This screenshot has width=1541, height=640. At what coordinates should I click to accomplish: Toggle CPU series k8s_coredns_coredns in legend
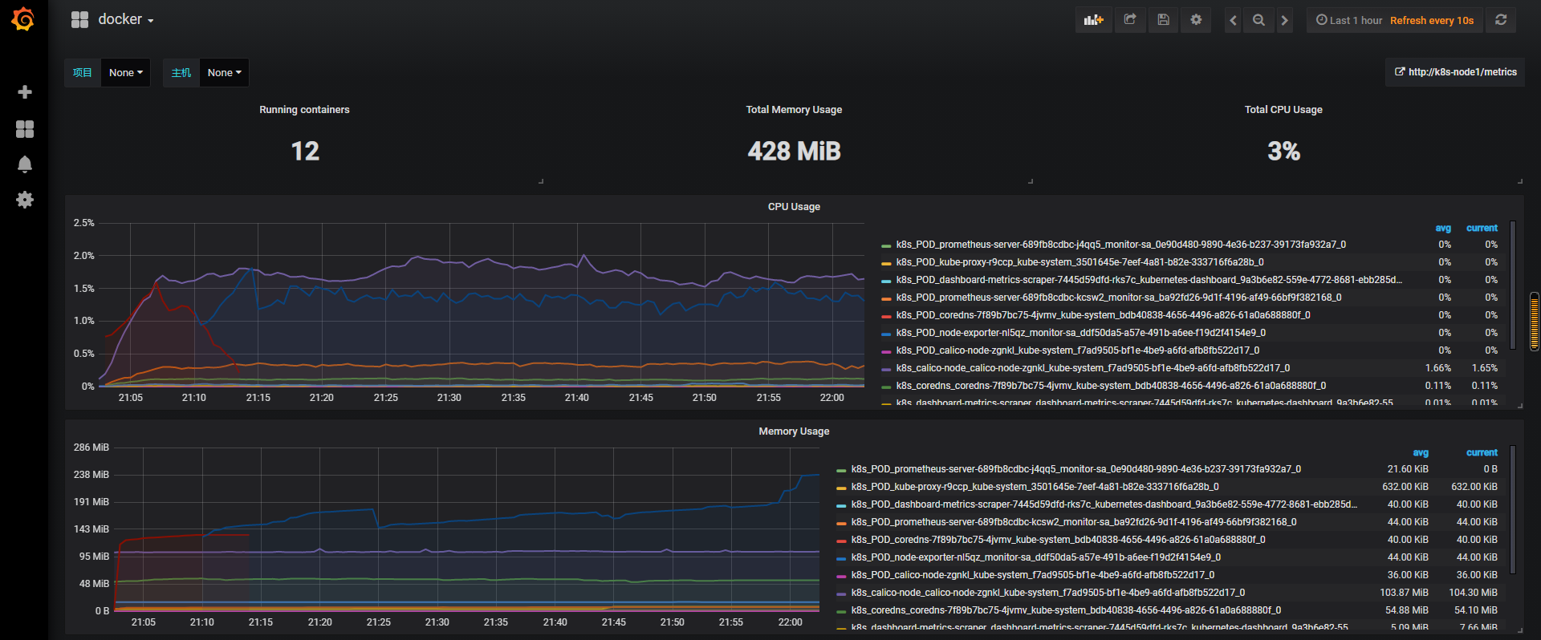point(1111,386)
